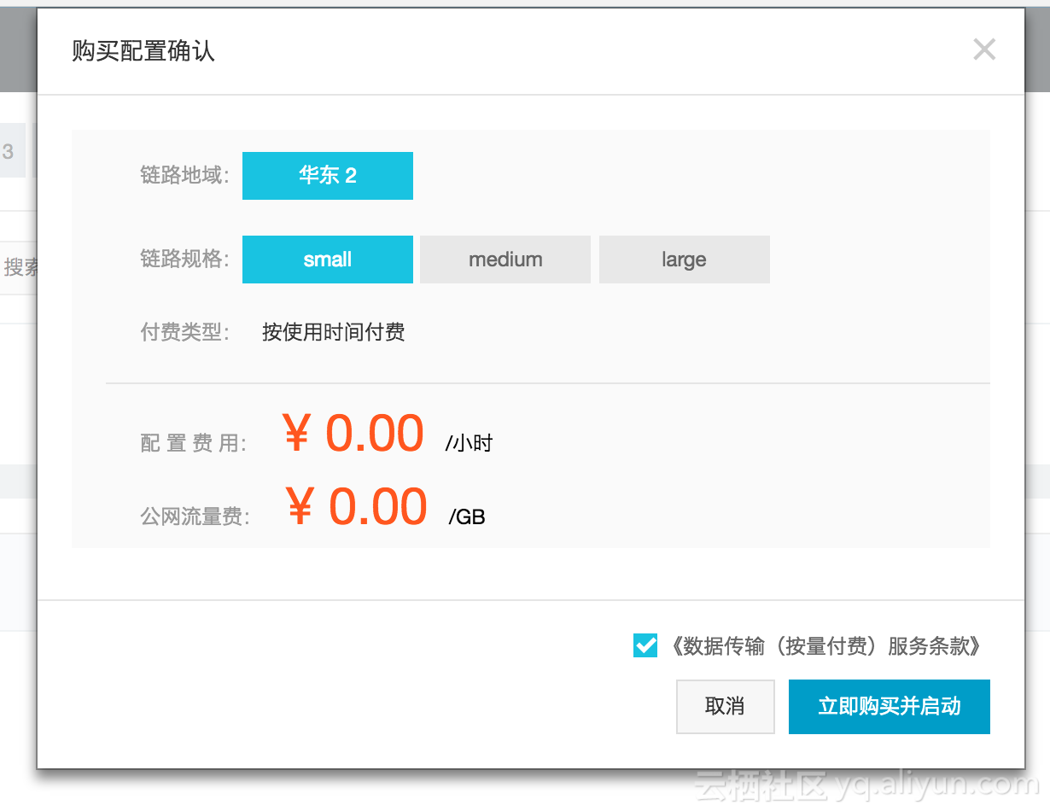Select the 华东 2 region option
1050x811 pixels.
pos(328,176)
